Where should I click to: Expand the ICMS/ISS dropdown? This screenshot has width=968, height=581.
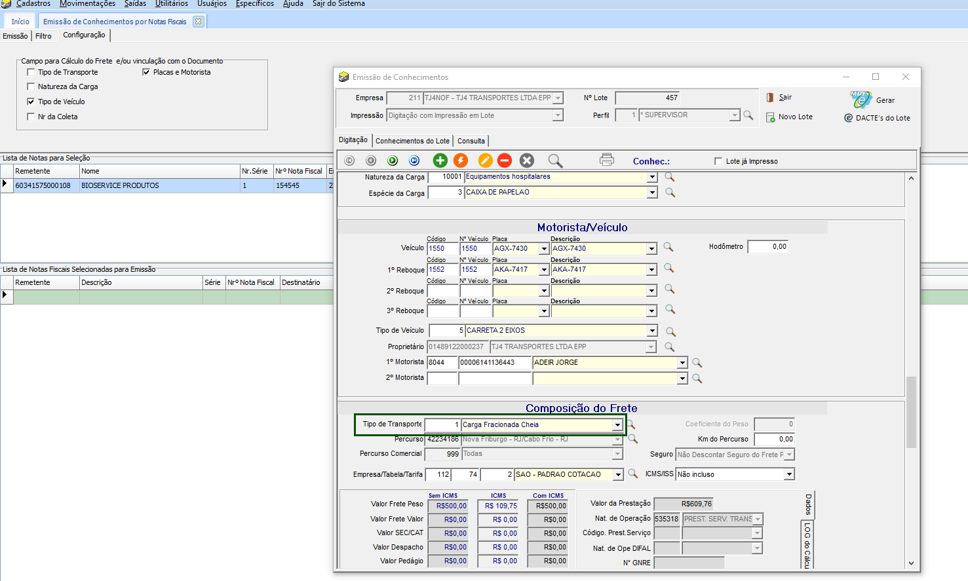(789, 474)
